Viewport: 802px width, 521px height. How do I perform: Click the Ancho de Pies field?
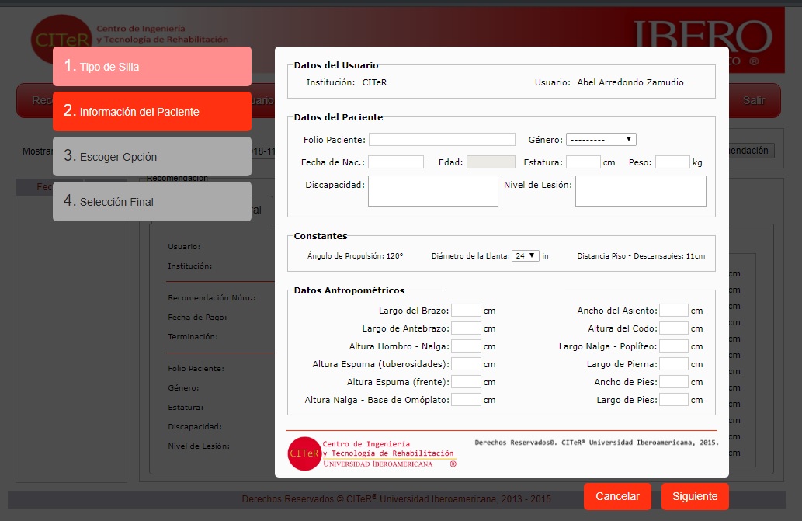point(674,382)
